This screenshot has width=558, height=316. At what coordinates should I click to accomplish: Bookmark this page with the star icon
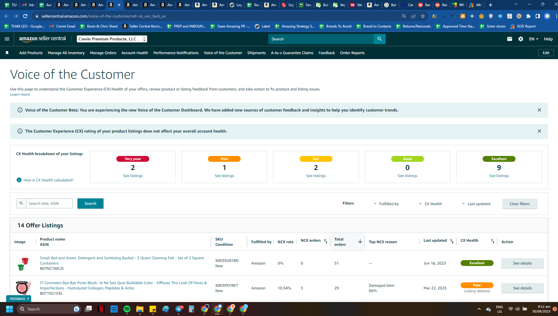pos(423,16)
